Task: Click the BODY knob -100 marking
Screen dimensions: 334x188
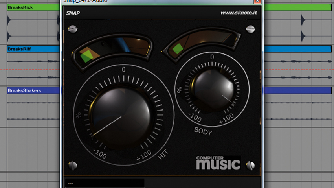Action: 195,117
